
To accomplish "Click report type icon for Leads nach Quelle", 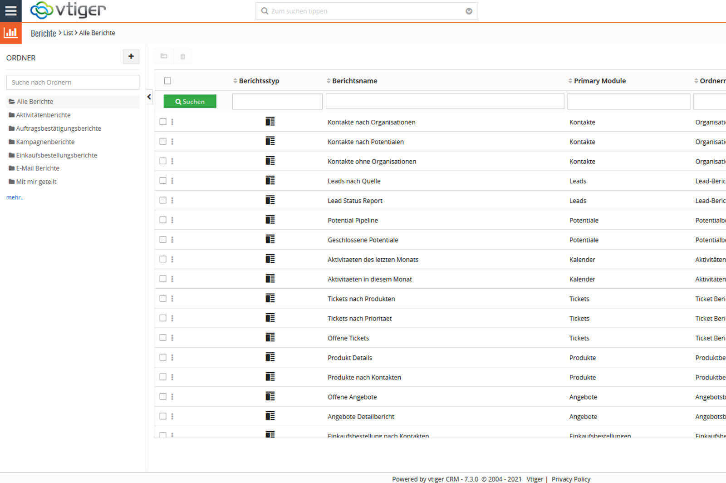I will 270,181.
